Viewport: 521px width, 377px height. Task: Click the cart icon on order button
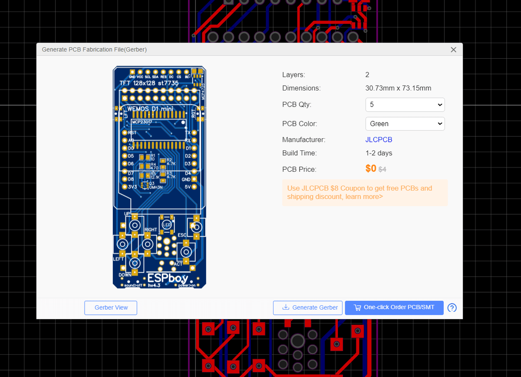coord(357,308)
